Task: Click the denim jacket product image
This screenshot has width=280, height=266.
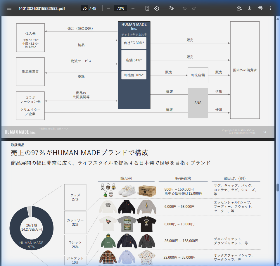Action: point(127,241)
